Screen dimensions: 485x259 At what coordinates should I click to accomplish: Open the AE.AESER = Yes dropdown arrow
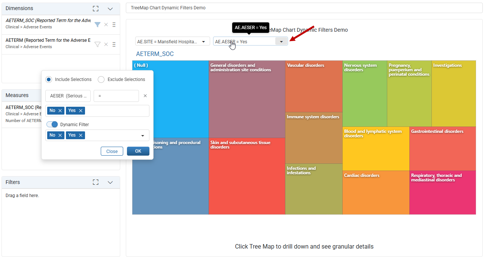281,42
